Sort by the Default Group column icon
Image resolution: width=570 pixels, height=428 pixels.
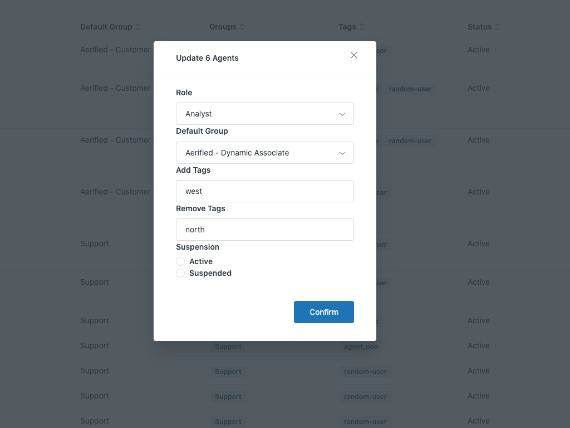point(138,27)
